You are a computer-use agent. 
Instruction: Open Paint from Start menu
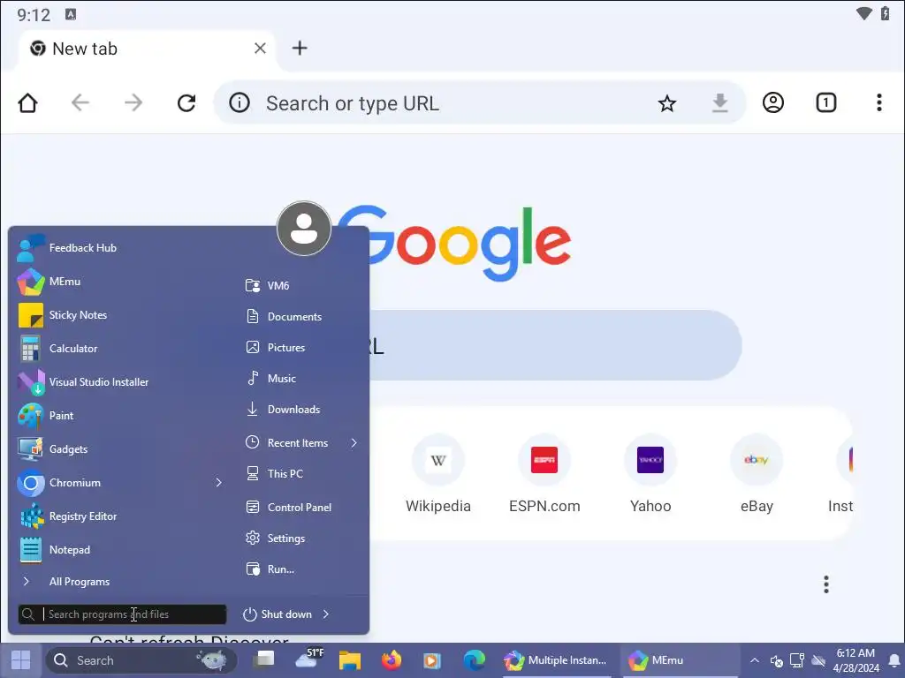(x=119, y=415)
